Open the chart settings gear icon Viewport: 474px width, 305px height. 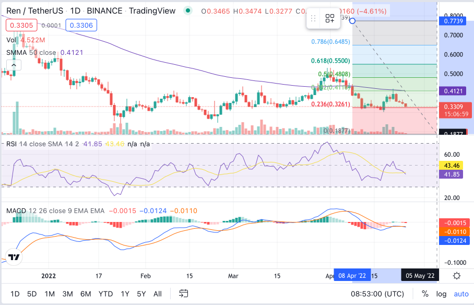tap(456, 276)
